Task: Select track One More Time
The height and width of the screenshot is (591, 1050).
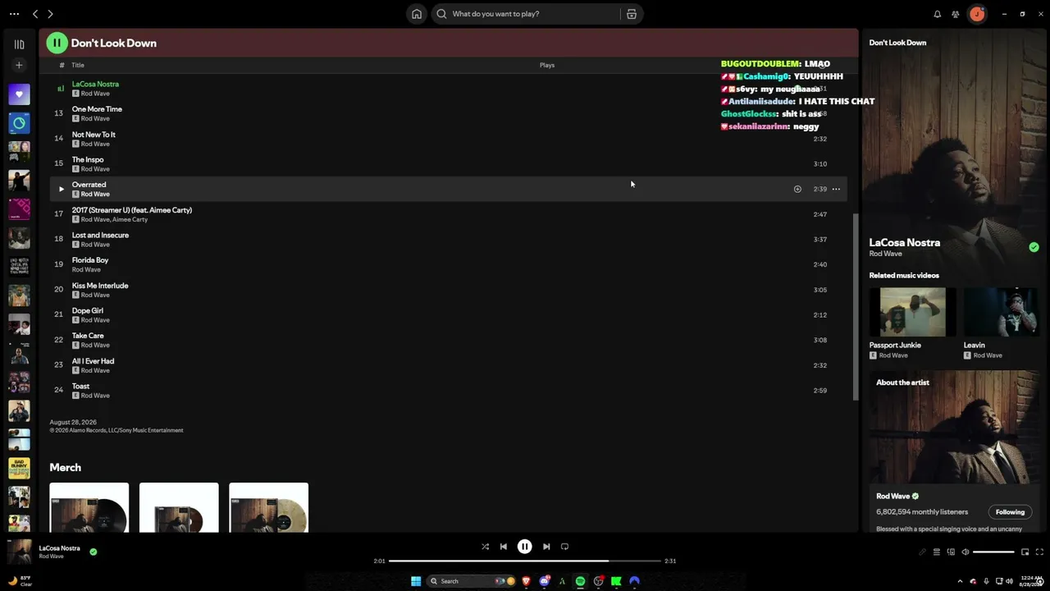Action: 448,113
